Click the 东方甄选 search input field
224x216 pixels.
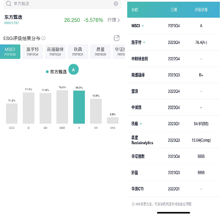pos(62,4)
